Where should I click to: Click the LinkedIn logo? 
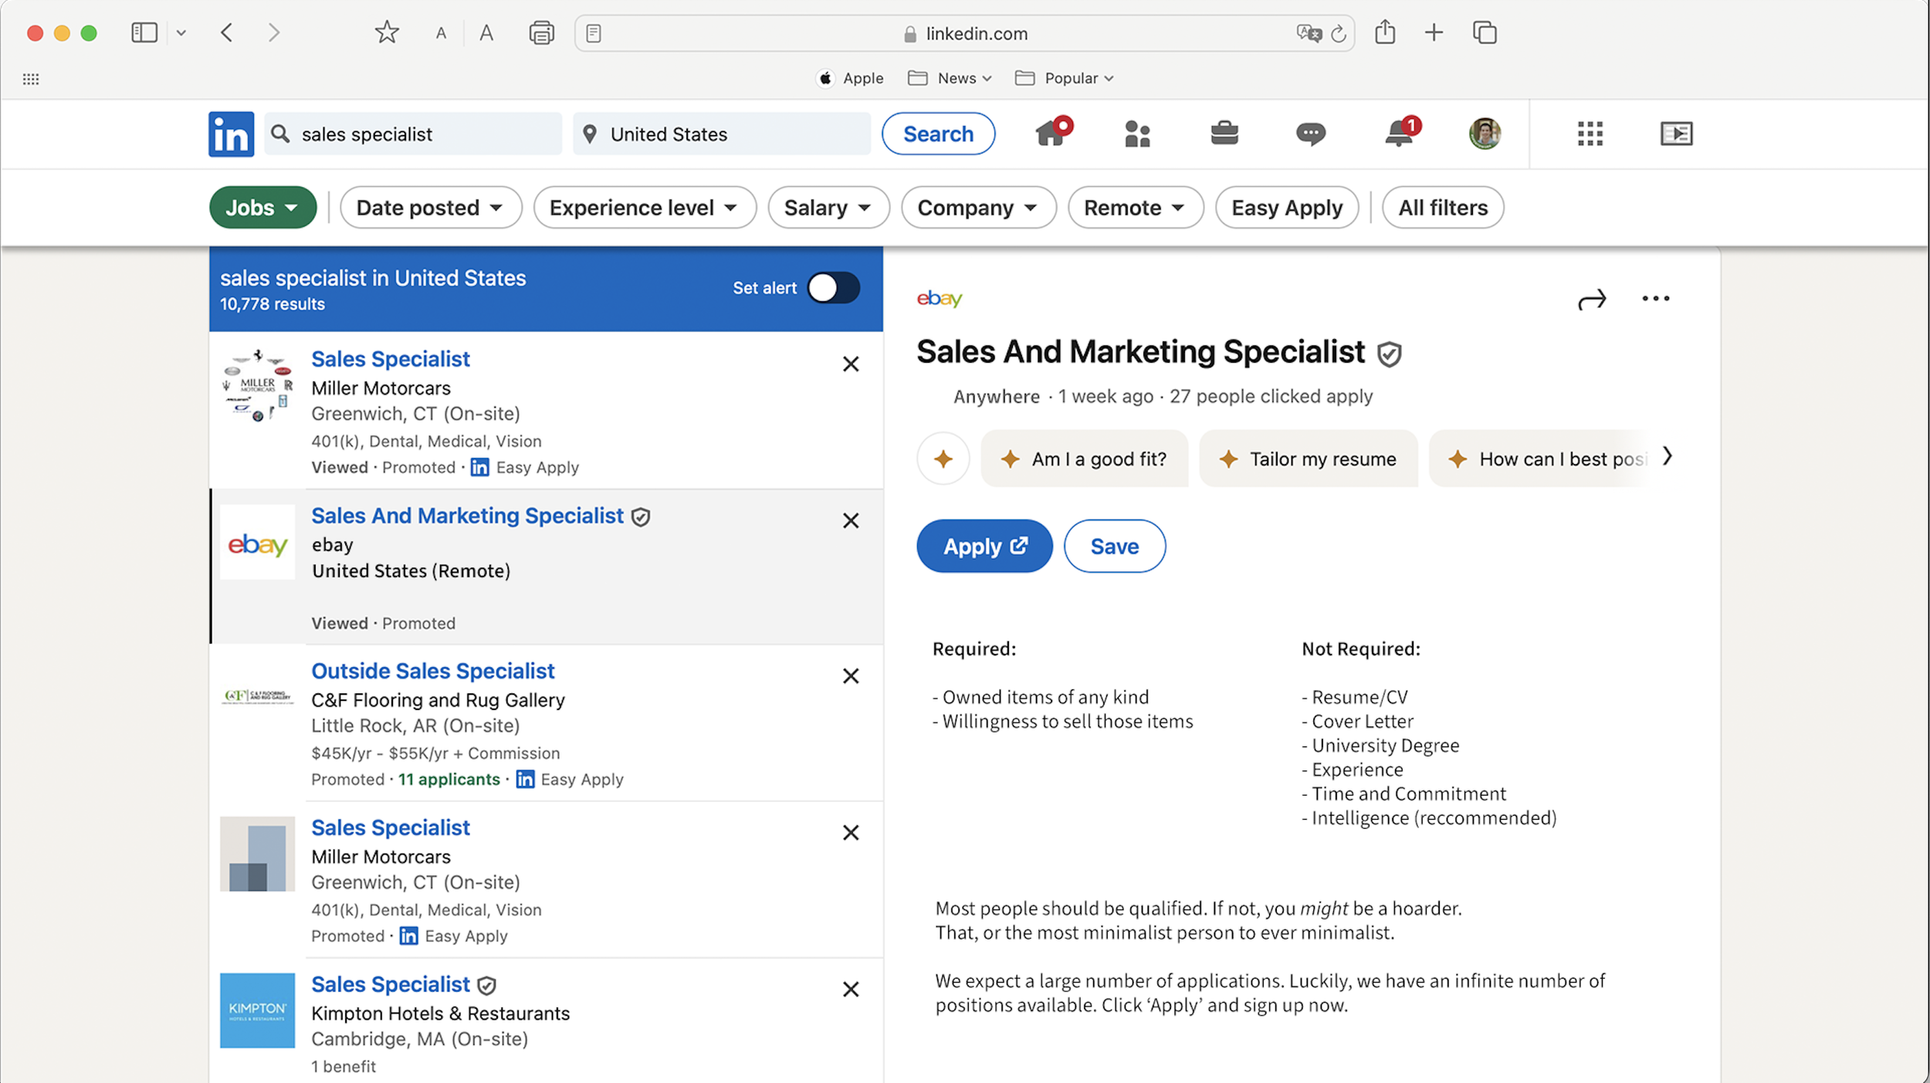click(231, 134)
